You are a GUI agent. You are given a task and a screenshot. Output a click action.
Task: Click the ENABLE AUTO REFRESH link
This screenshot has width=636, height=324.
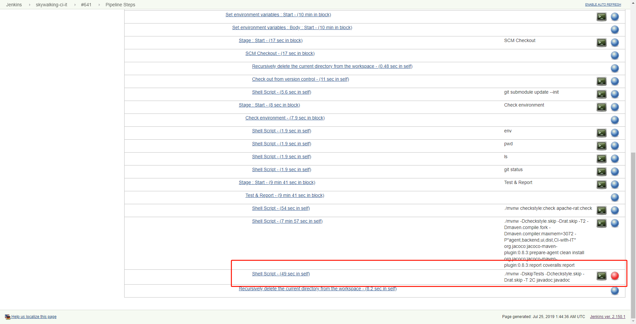click(603, 5)
